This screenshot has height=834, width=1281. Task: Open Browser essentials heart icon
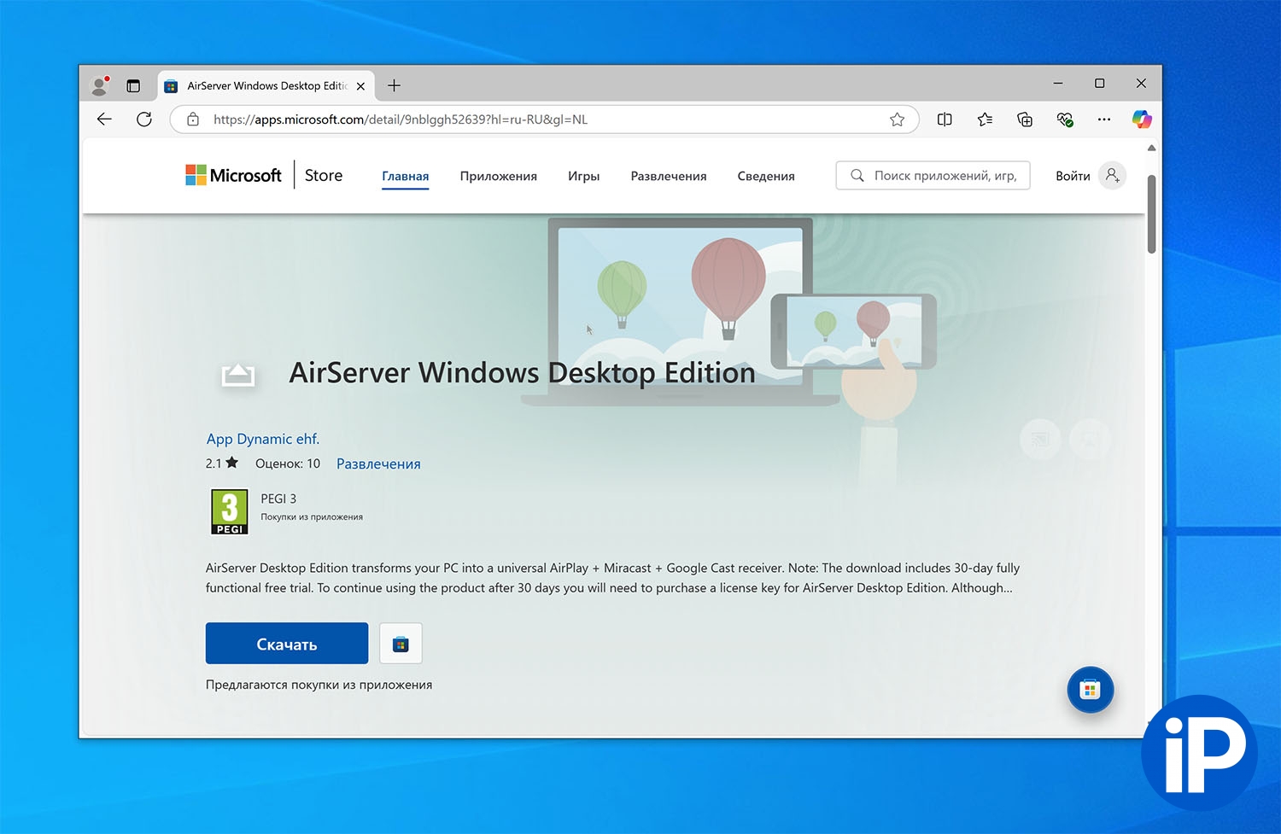pos(1065,120)
